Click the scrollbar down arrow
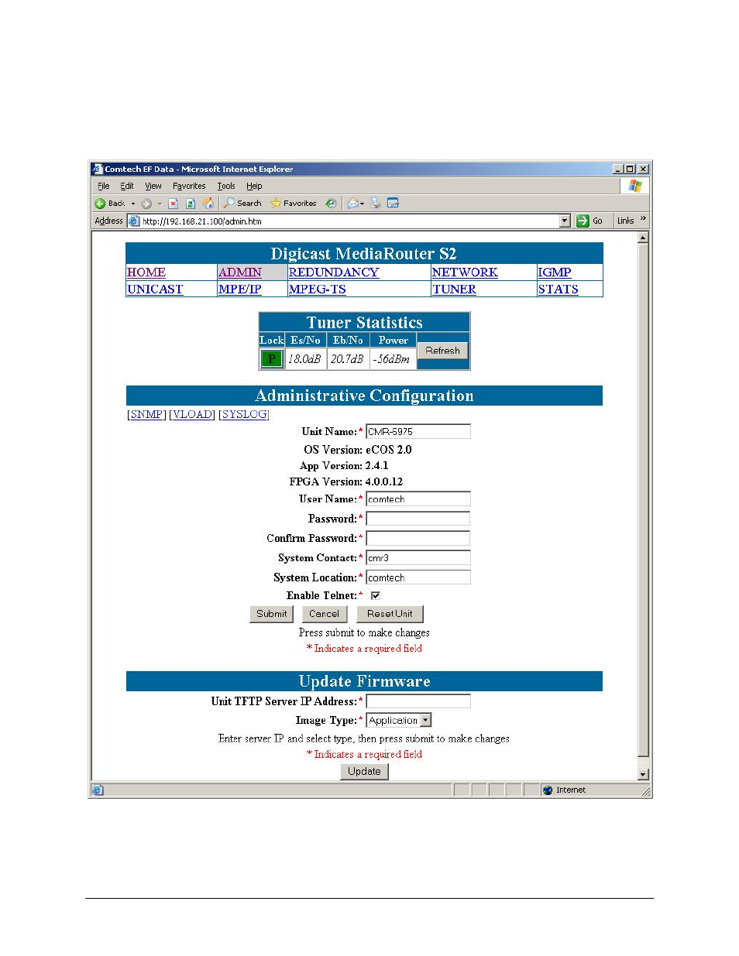 click(643, 774)
